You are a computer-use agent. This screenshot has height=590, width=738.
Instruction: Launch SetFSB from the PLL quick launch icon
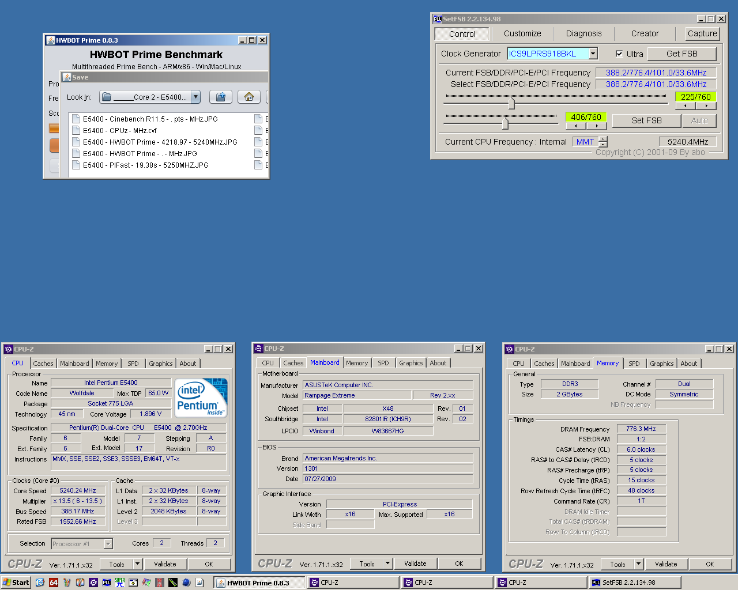coord(107,583)
